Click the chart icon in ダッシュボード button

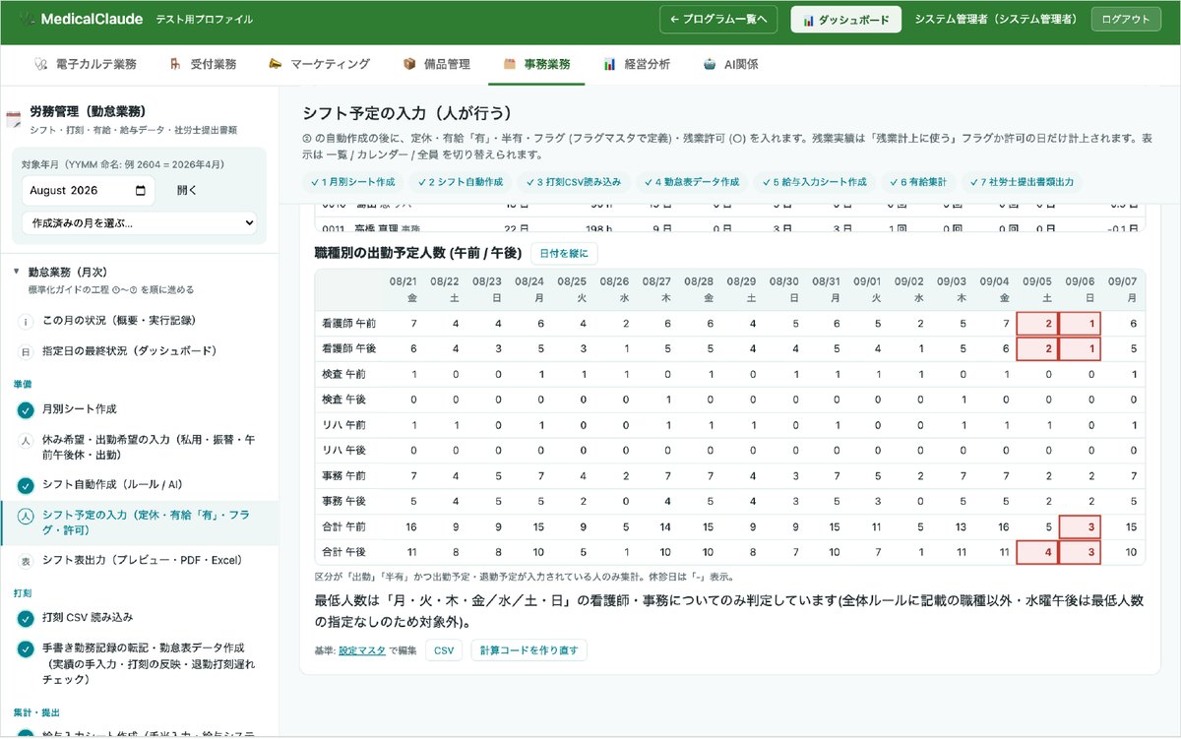click(x=808, y=20)
